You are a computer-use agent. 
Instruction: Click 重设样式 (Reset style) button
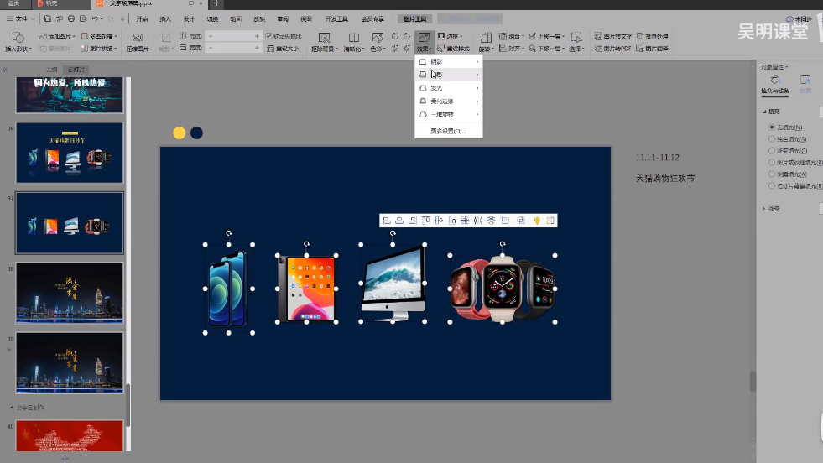point(454,49)
